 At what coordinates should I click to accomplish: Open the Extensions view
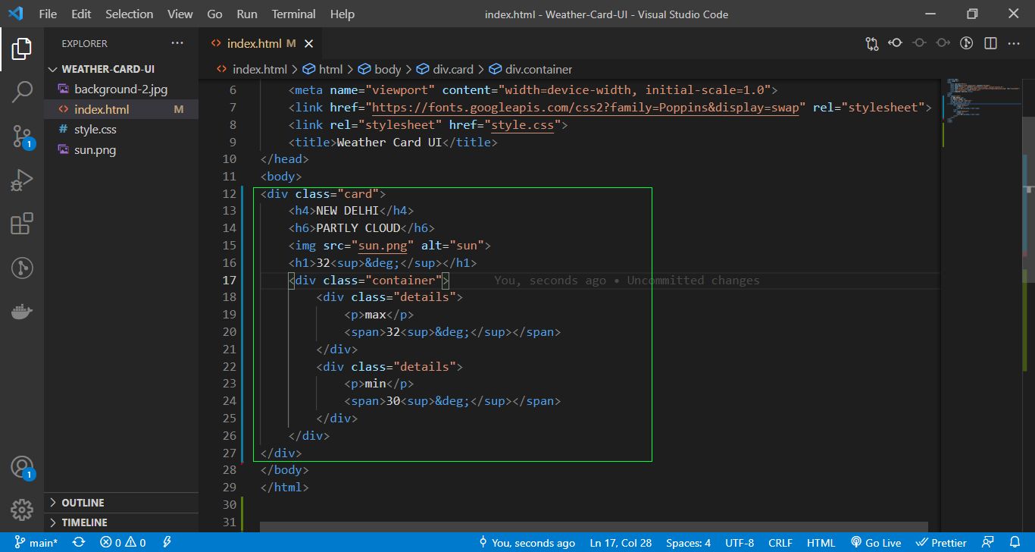21,224
